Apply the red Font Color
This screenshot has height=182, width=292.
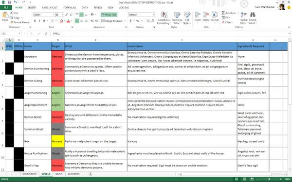click(68, 21)
